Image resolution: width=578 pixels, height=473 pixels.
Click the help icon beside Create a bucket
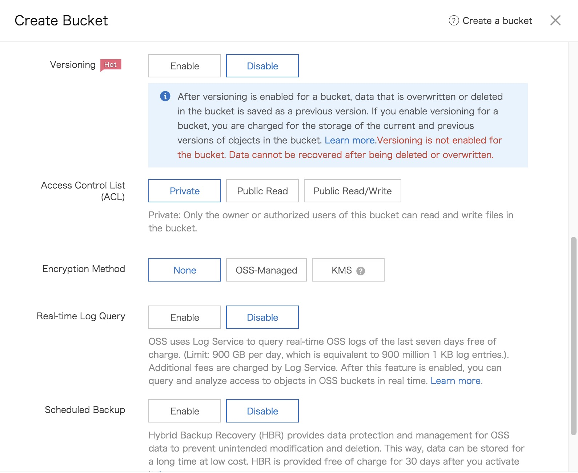tap(454, 21)
